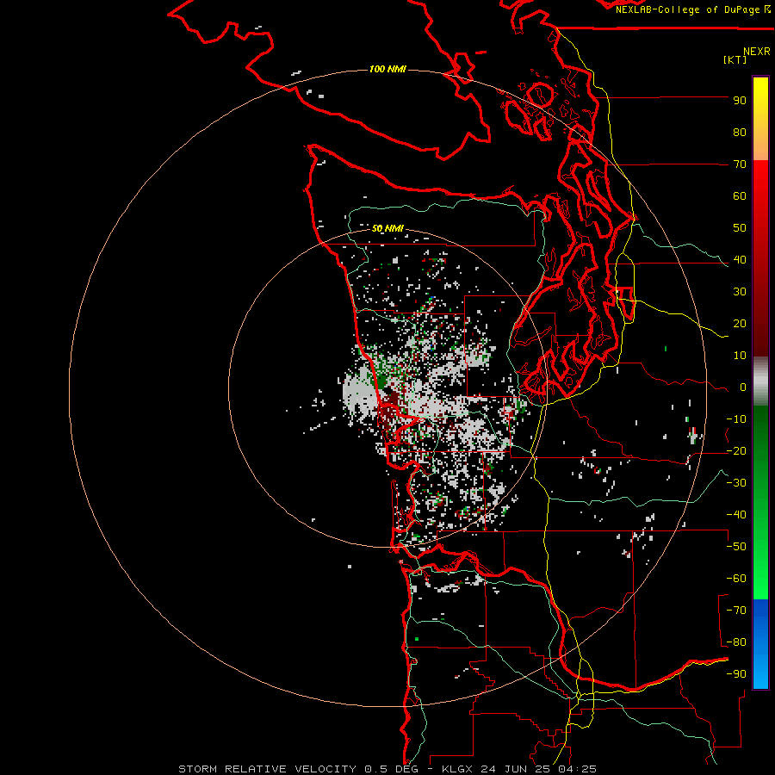The image size is (775, 775).
Task: Click the NEXR label above the color scale
Action: (757, 52)
